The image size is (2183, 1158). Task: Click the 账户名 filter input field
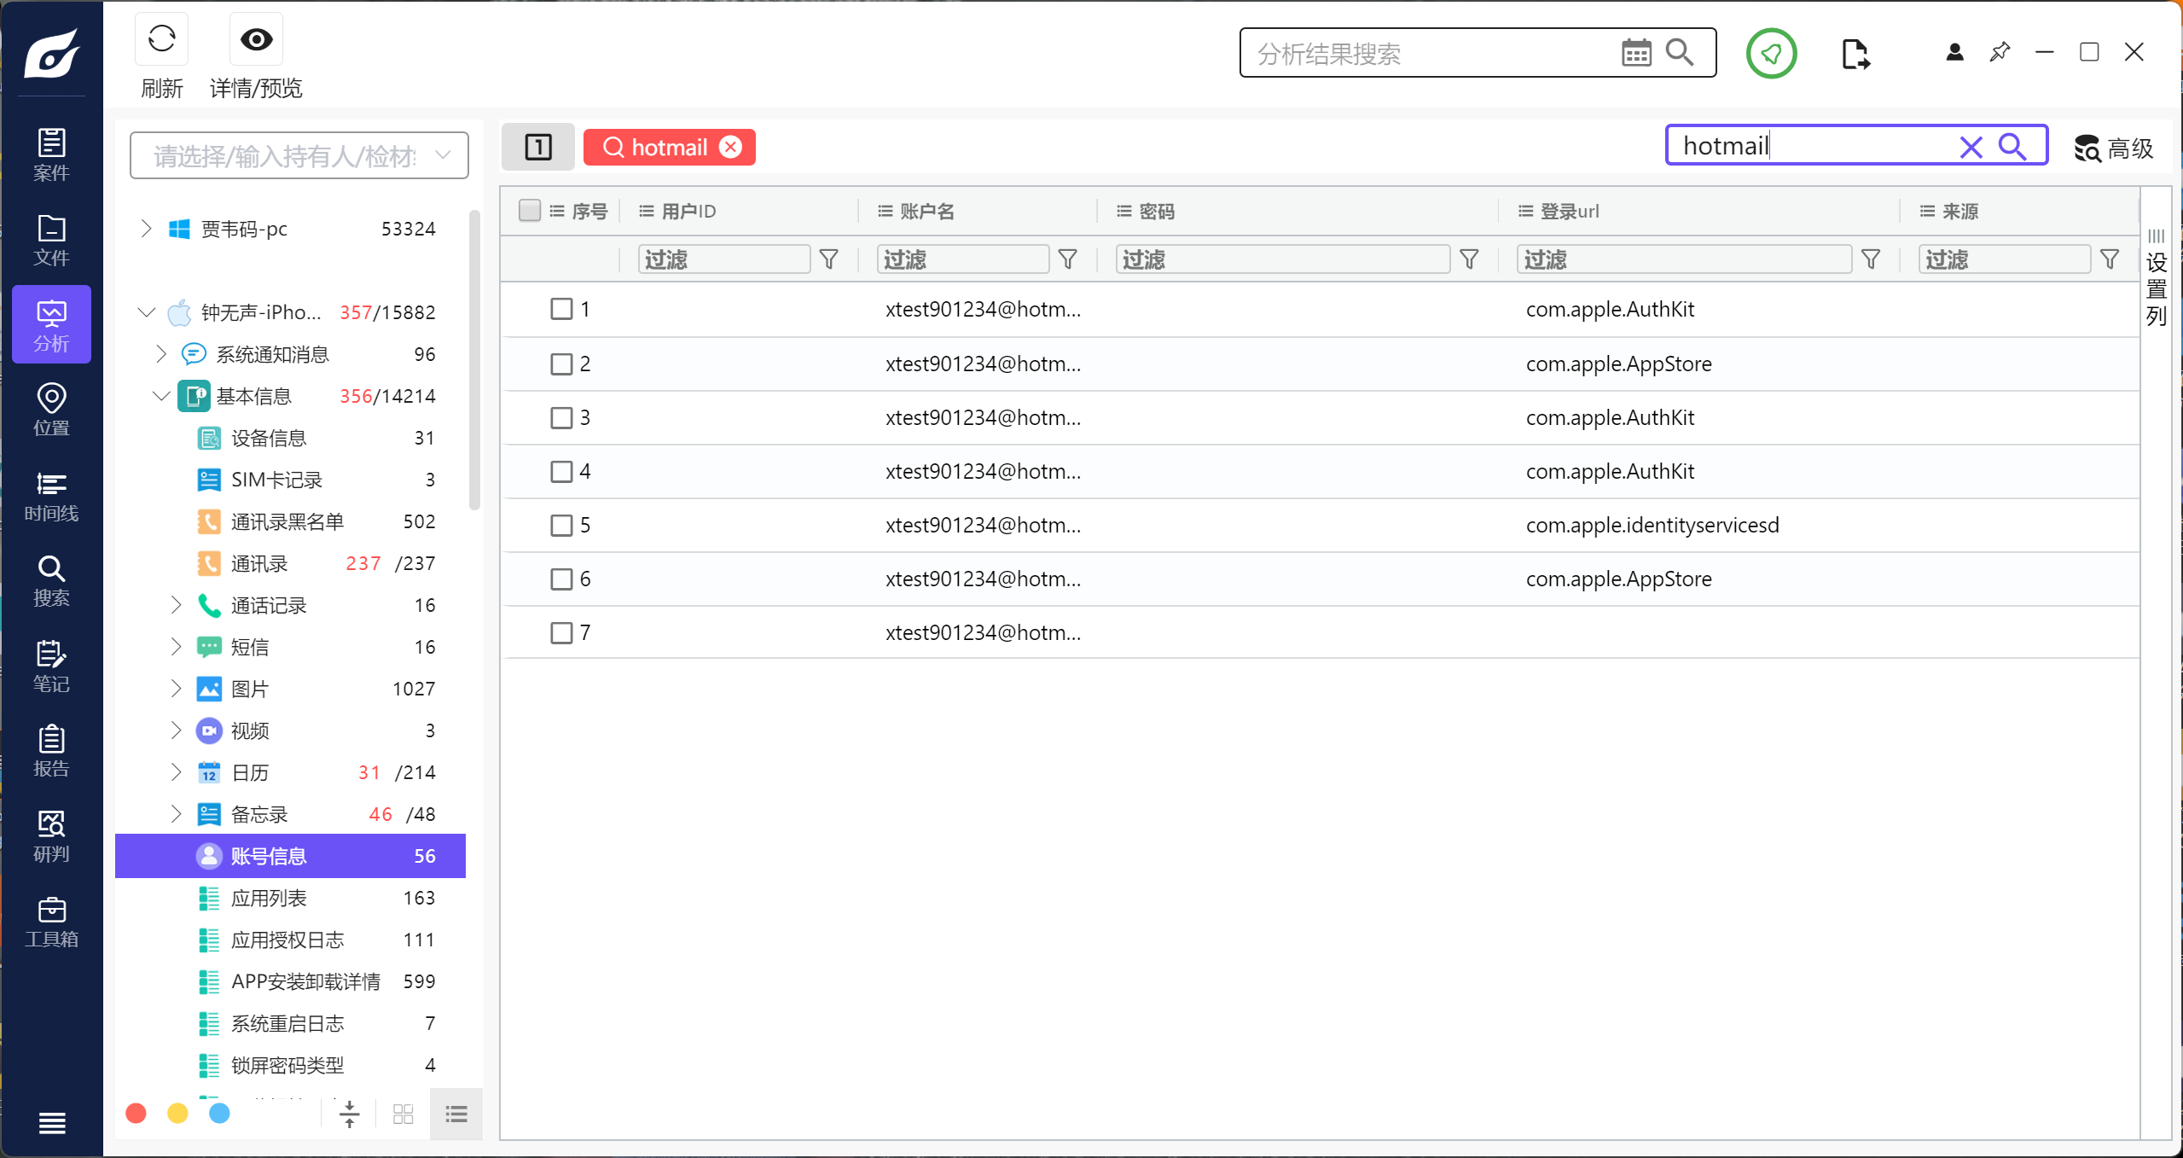(x=962, y=259)
